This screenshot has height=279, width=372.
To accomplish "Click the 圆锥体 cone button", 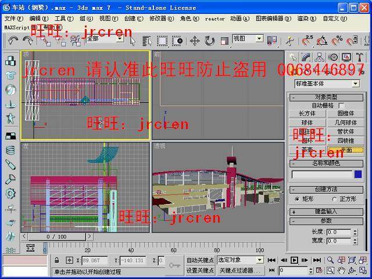I will tap(346, 114).
